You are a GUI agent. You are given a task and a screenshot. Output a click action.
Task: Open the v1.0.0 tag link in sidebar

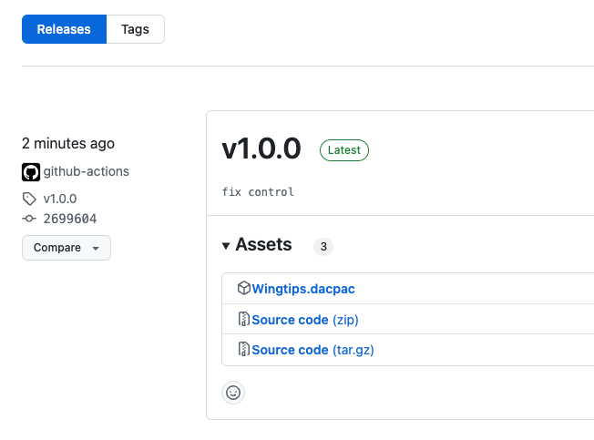60,199
